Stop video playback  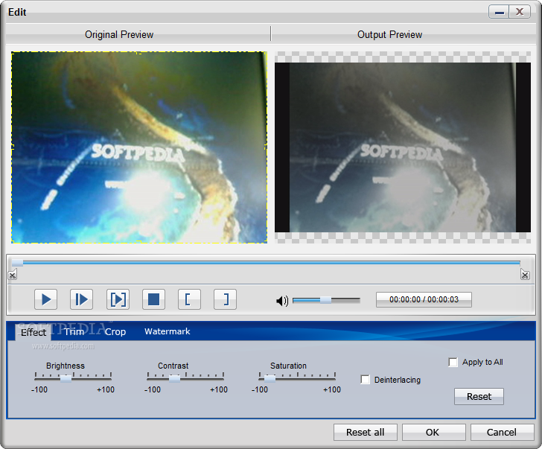154,299
